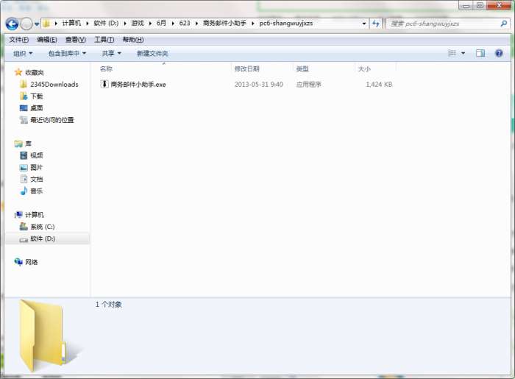The width and height of the screenshot is (515, 379).
Task: Open the 帮助(H) menu
Action: point(133,40)
